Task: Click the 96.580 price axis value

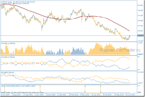Action: tap(140, 5)
